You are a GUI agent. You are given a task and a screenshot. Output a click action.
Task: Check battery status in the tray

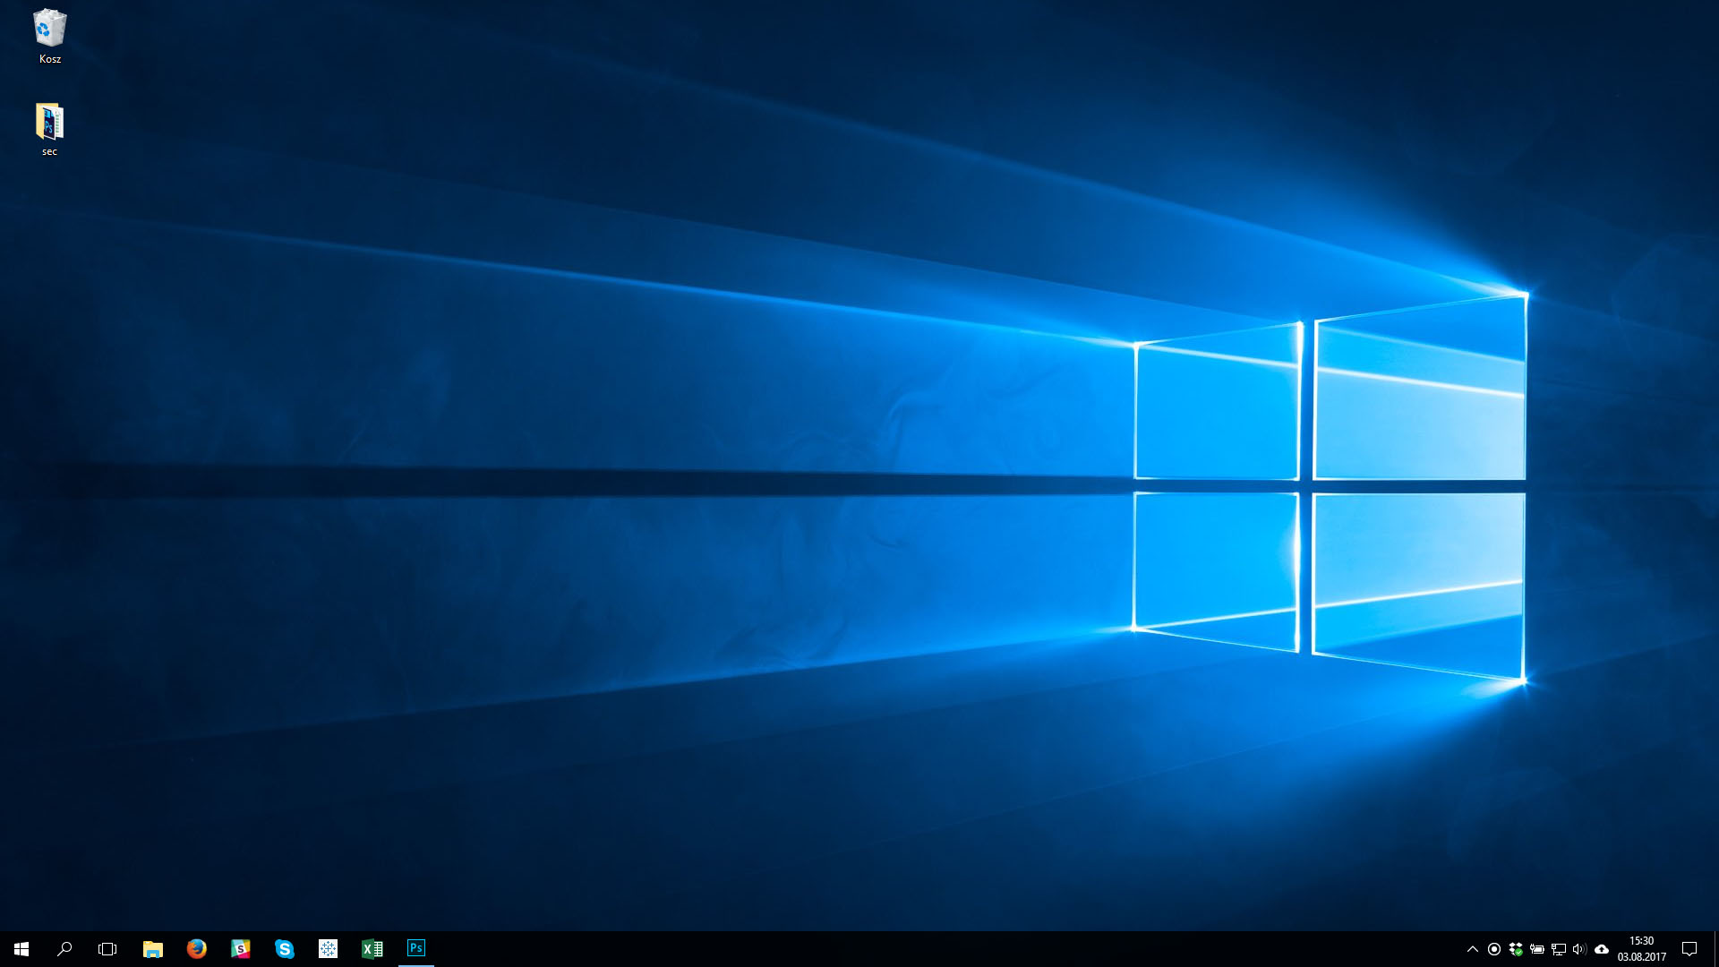tap(1537, 948)
